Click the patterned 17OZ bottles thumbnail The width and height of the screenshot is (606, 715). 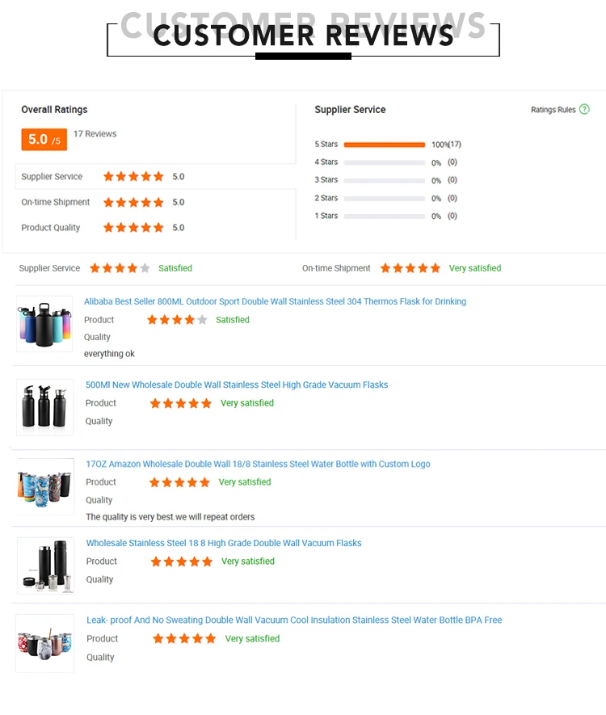(45, 486)
